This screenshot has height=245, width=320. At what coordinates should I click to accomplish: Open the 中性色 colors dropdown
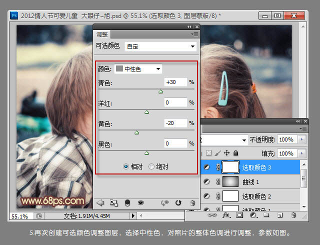coord(138,68)
